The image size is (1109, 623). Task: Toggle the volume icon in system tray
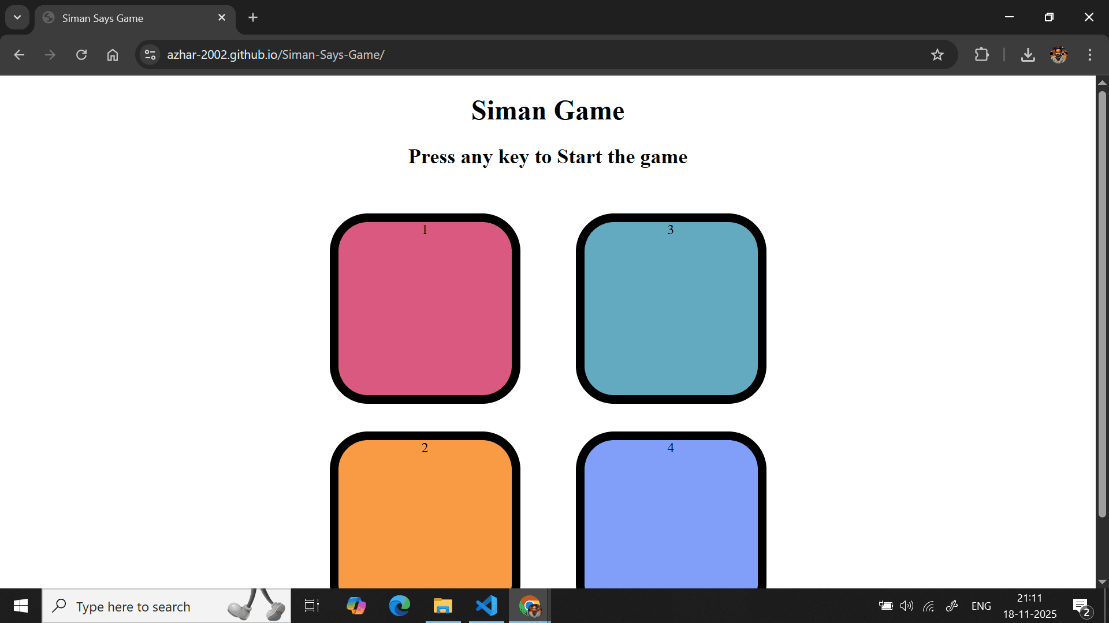click(x=906, y=606)
